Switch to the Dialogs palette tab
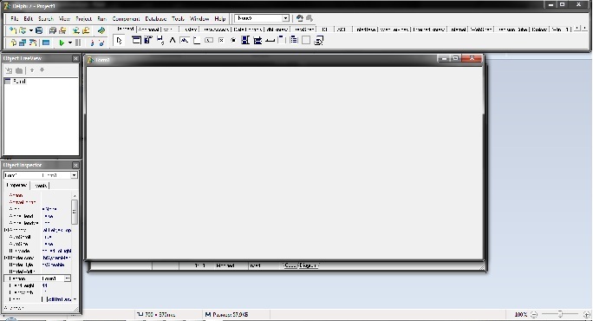The width and height of the screenshot is (593, 321). point(539,29)
